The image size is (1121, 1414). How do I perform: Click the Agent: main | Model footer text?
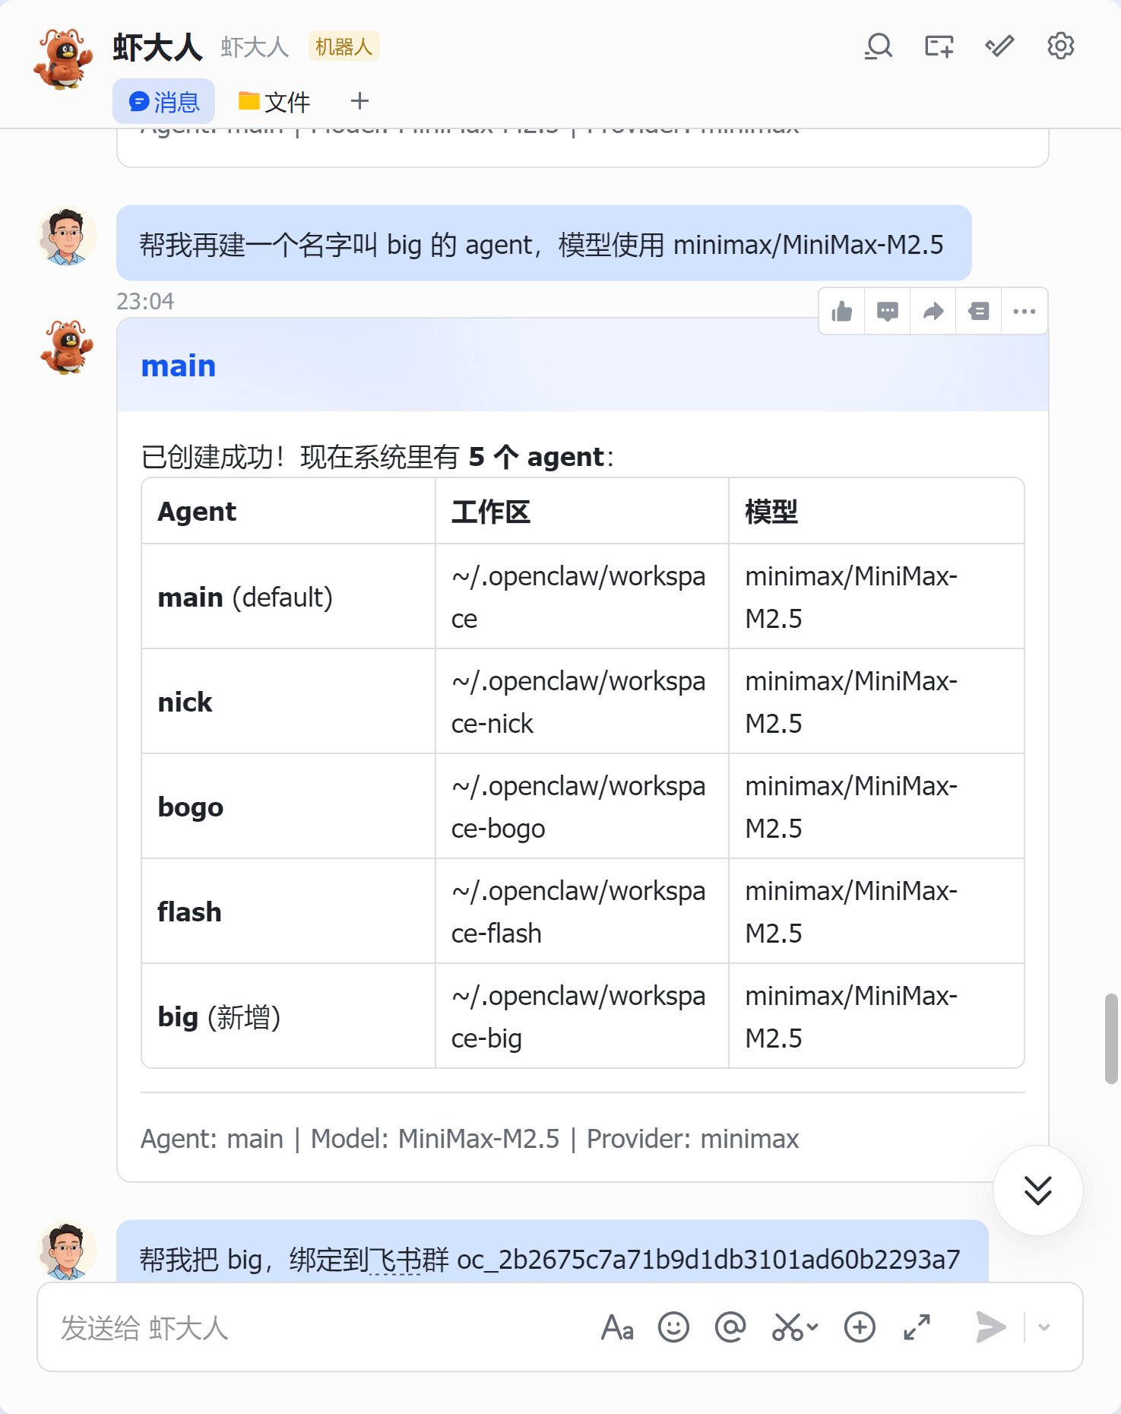tap(470, 1138)
